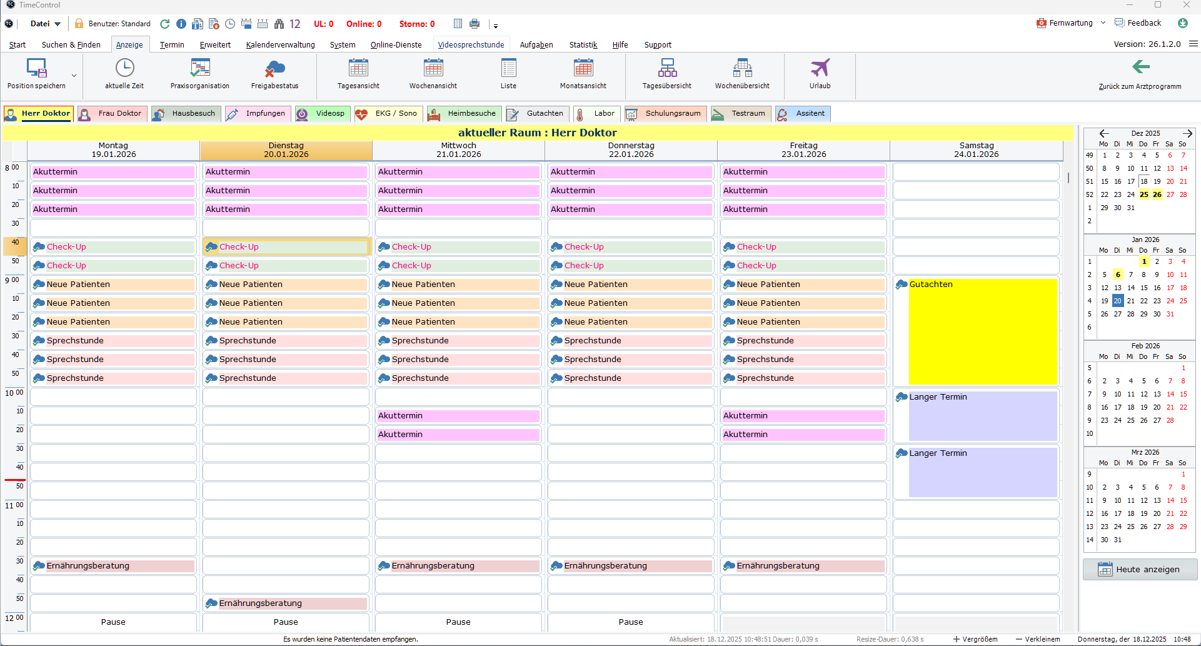Viewport: 1201px width, 646px height.
Task: Click the Urlaub airplane icon
Action: [x=820, y=68]
